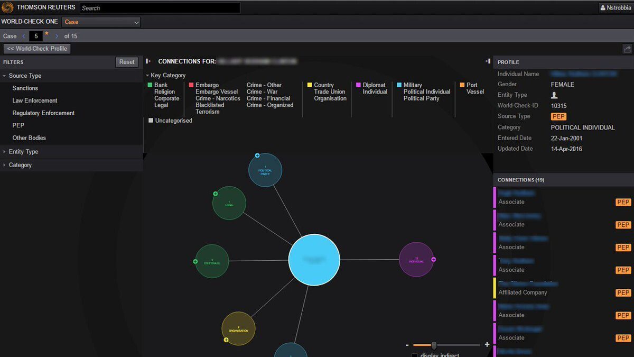Click in the Search input field
Viewport: 634px width, 357px height.
(x=160, y=8)
